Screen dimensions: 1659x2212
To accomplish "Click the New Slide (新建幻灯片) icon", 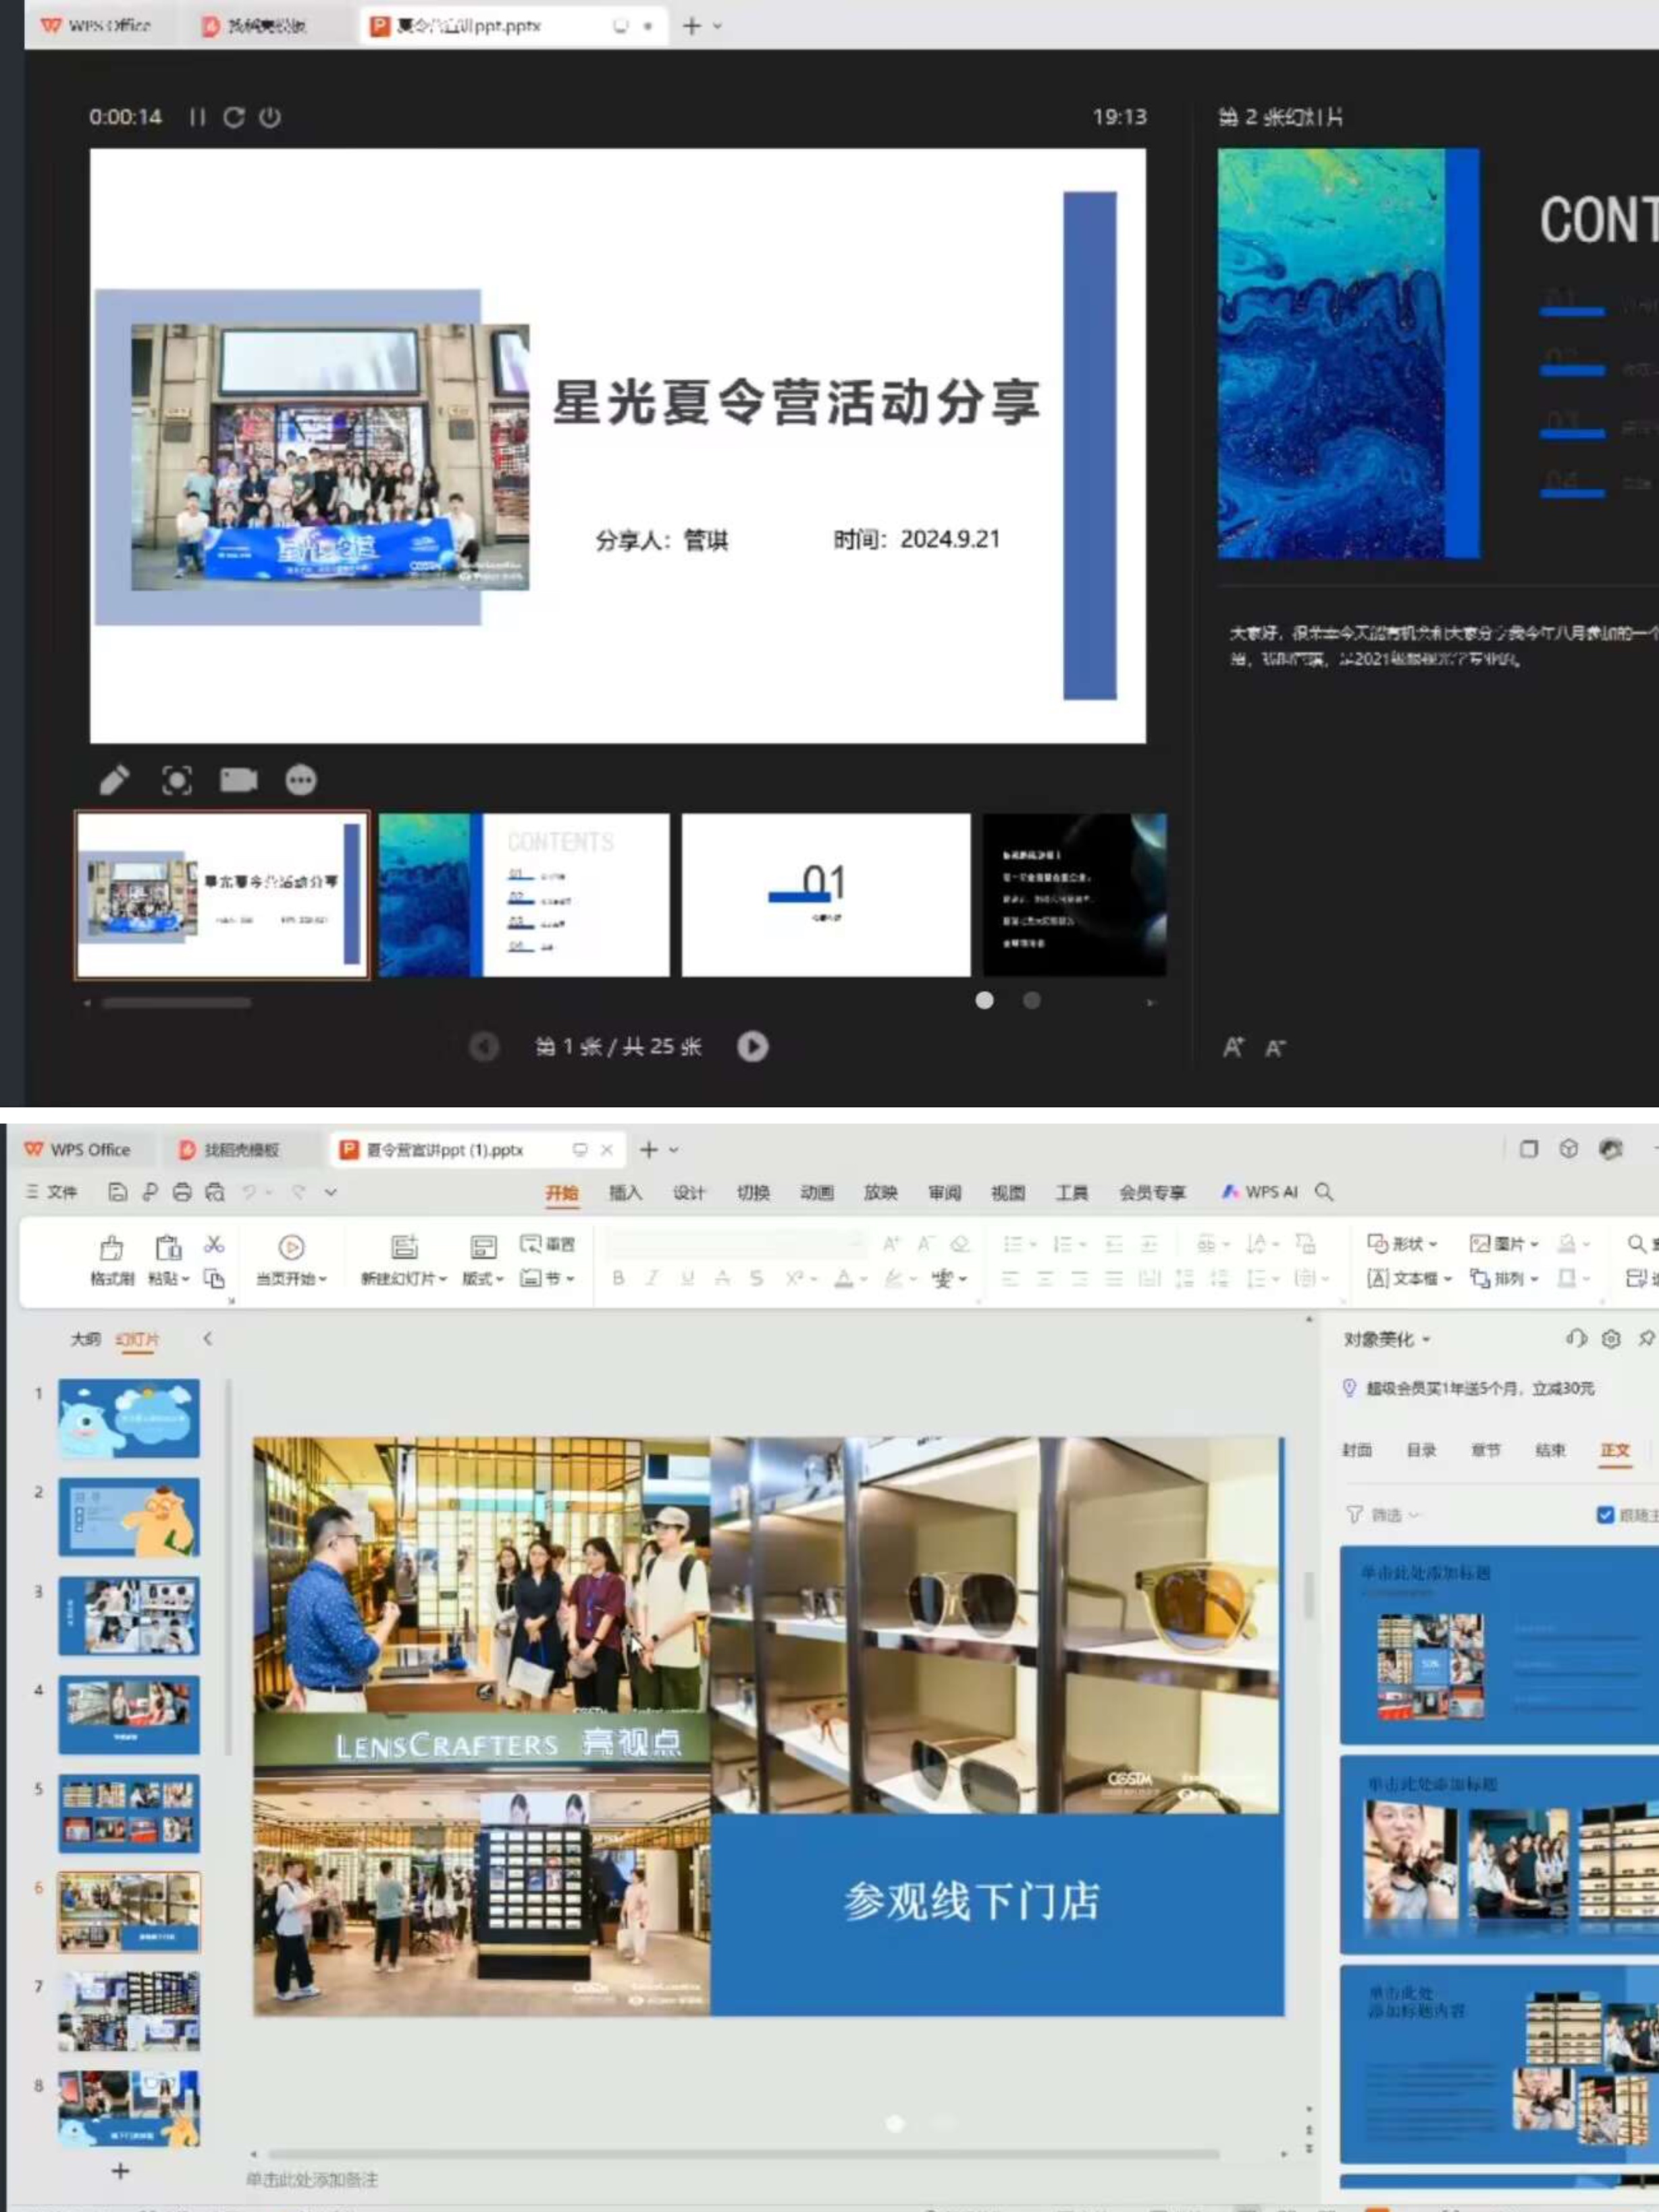I will pyautogui.click(x=404, y=1247).
